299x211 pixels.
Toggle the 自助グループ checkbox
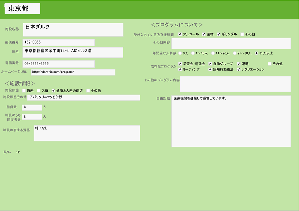click(210, 64)
